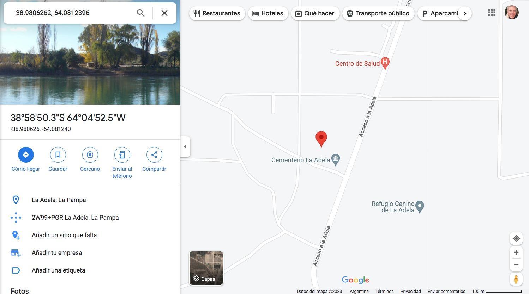Viewport: 529px width, 294px height.
Task: Open the Argentina link in footer
Action: coord(359,291)
